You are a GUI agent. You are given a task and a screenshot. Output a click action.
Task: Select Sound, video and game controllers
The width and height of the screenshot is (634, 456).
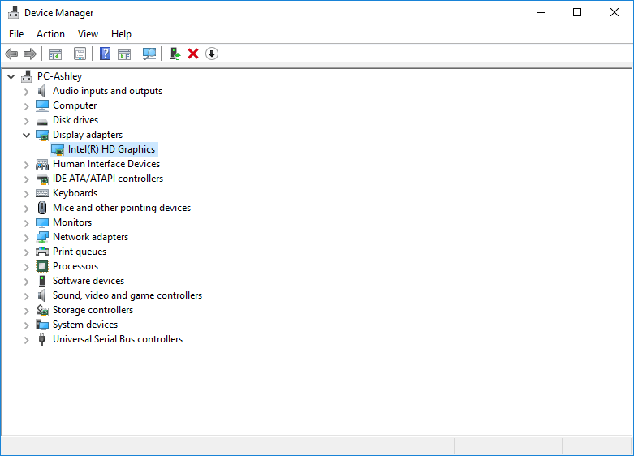click(127, 295)
